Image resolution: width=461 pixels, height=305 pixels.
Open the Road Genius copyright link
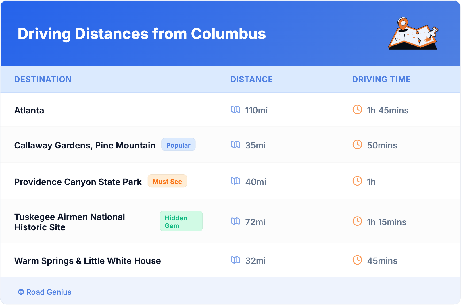click(x=45, y=292)
